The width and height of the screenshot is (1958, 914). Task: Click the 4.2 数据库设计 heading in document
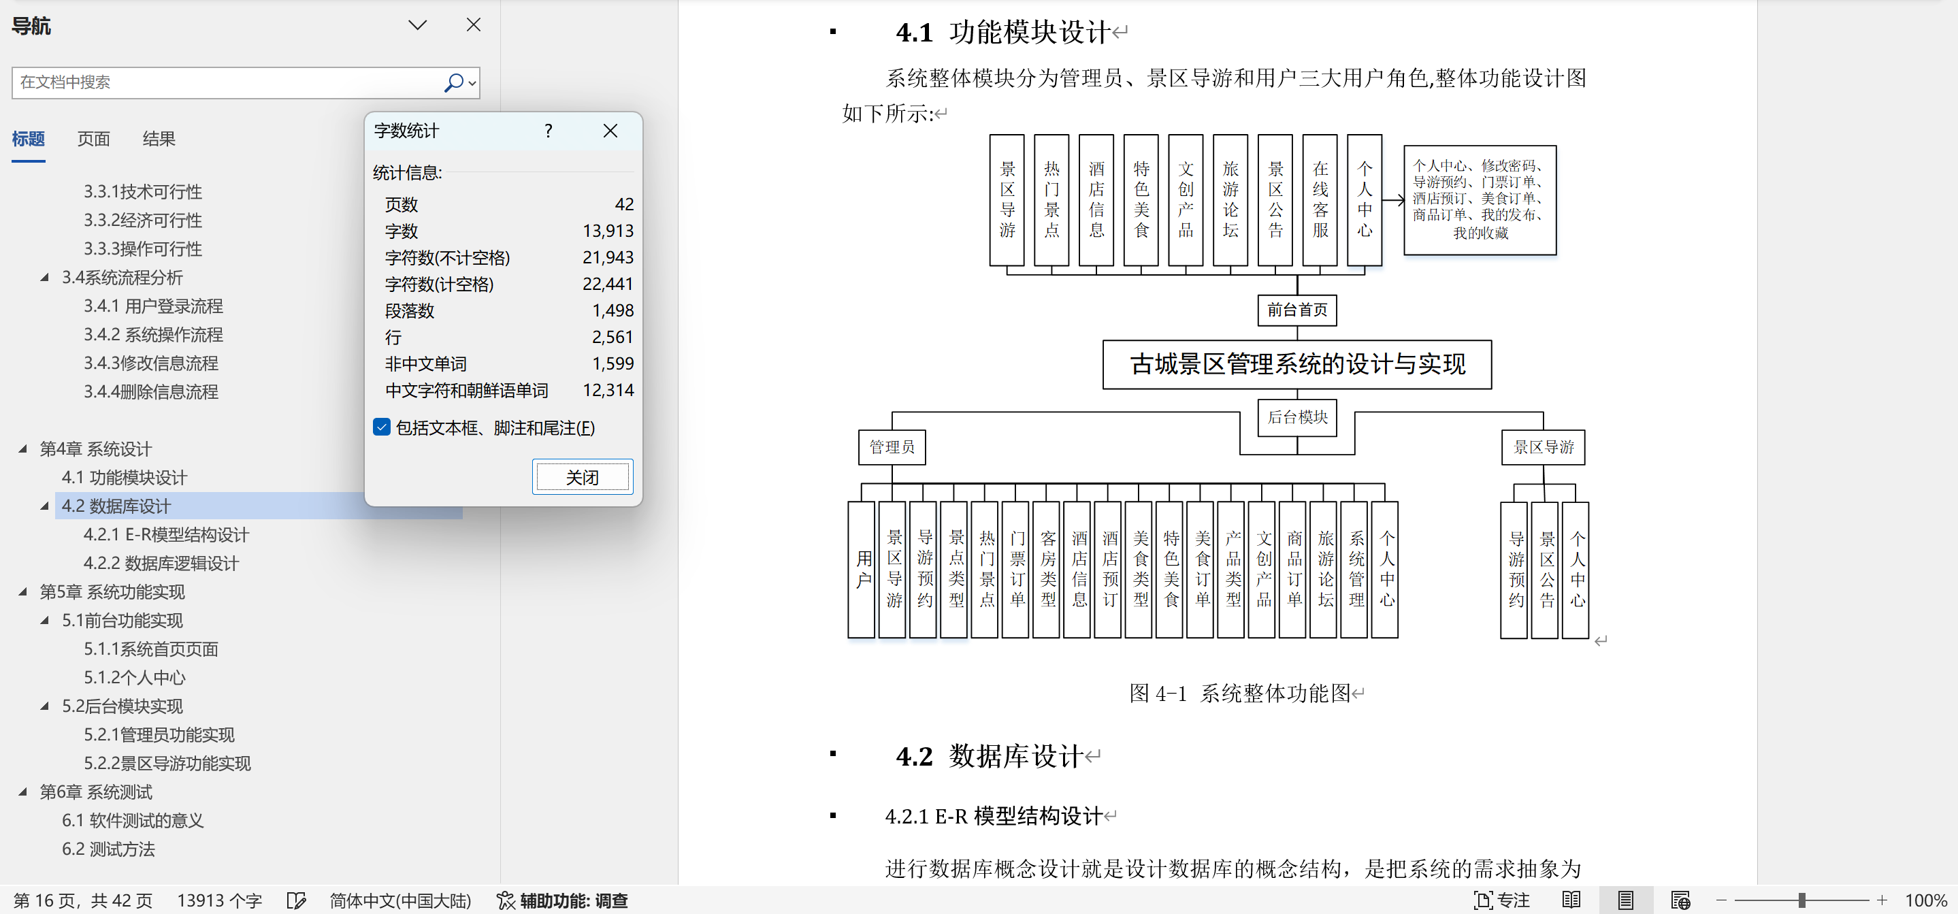pyautogui.click(x=990, y=756)
